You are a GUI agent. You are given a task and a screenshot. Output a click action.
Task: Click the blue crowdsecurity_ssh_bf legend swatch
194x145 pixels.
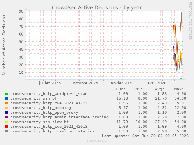click(7, 98)
